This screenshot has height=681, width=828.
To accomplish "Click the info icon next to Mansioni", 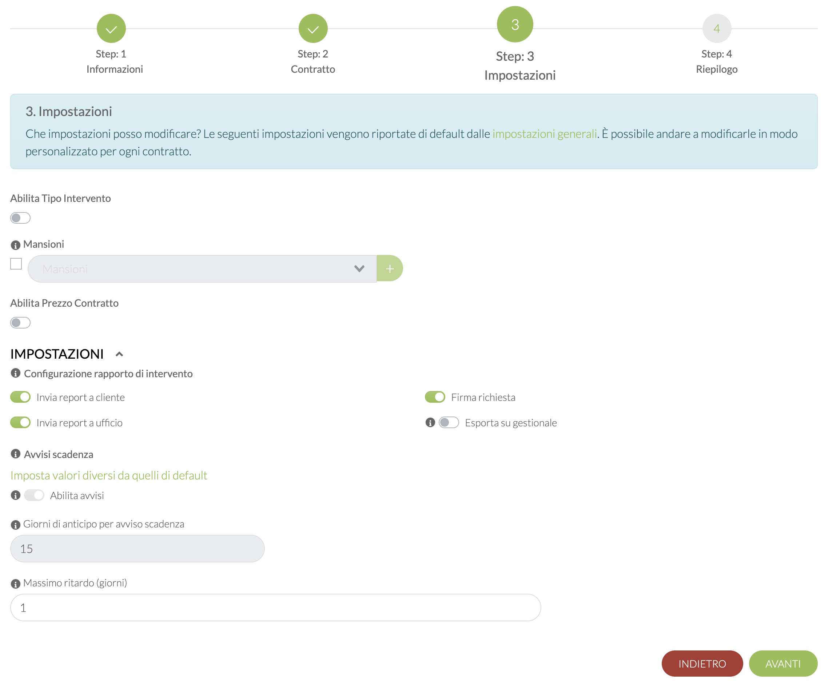I will (x=15, y=245).
